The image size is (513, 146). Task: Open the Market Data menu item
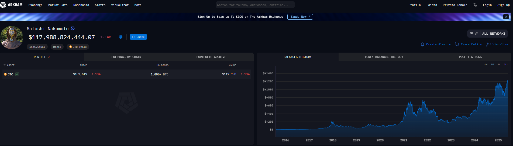pos(58,5)
